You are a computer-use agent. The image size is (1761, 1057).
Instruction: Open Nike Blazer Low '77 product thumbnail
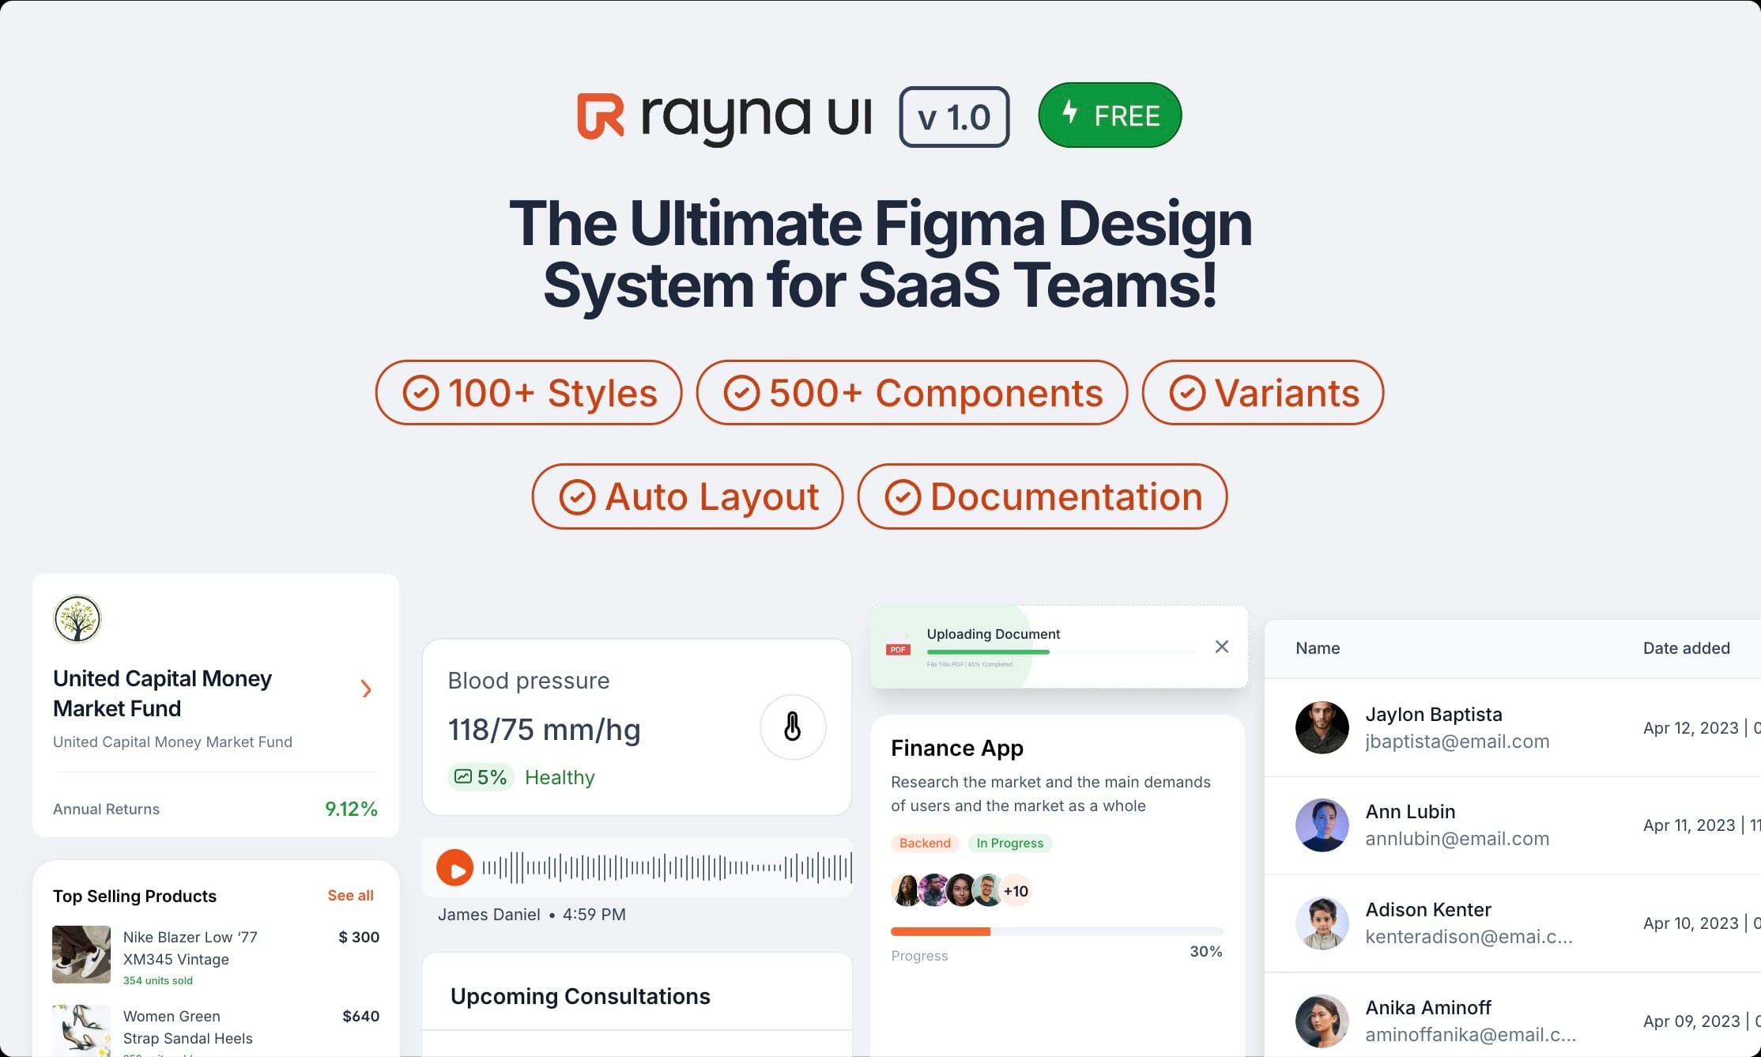click(x=81, y=954)
